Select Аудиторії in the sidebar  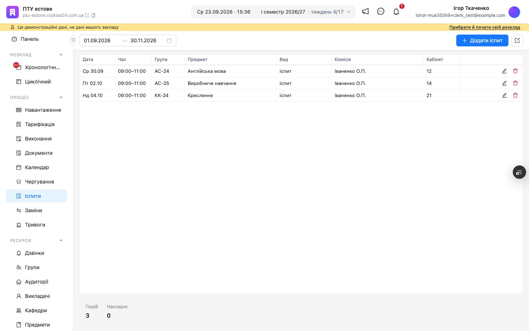click(x=36, y=282)
